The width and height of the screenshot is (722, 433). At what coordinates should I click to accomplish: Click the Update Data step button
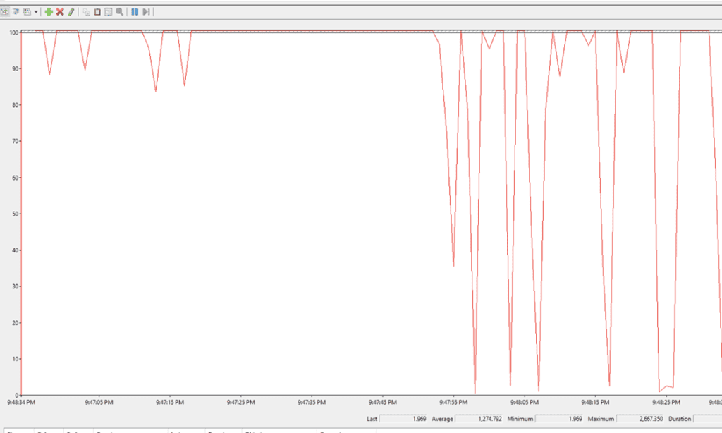pos(146,11)
